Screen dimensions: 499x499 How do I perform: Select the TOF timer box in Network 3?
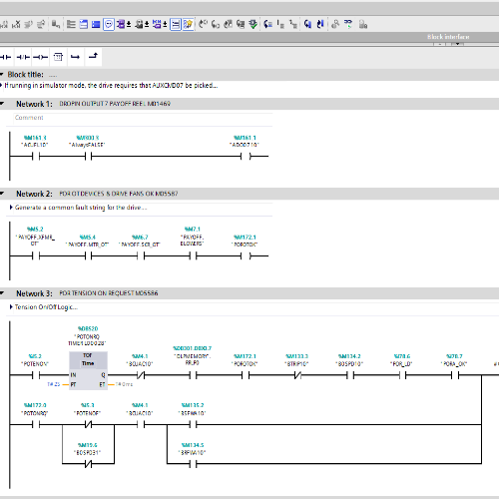88,370
